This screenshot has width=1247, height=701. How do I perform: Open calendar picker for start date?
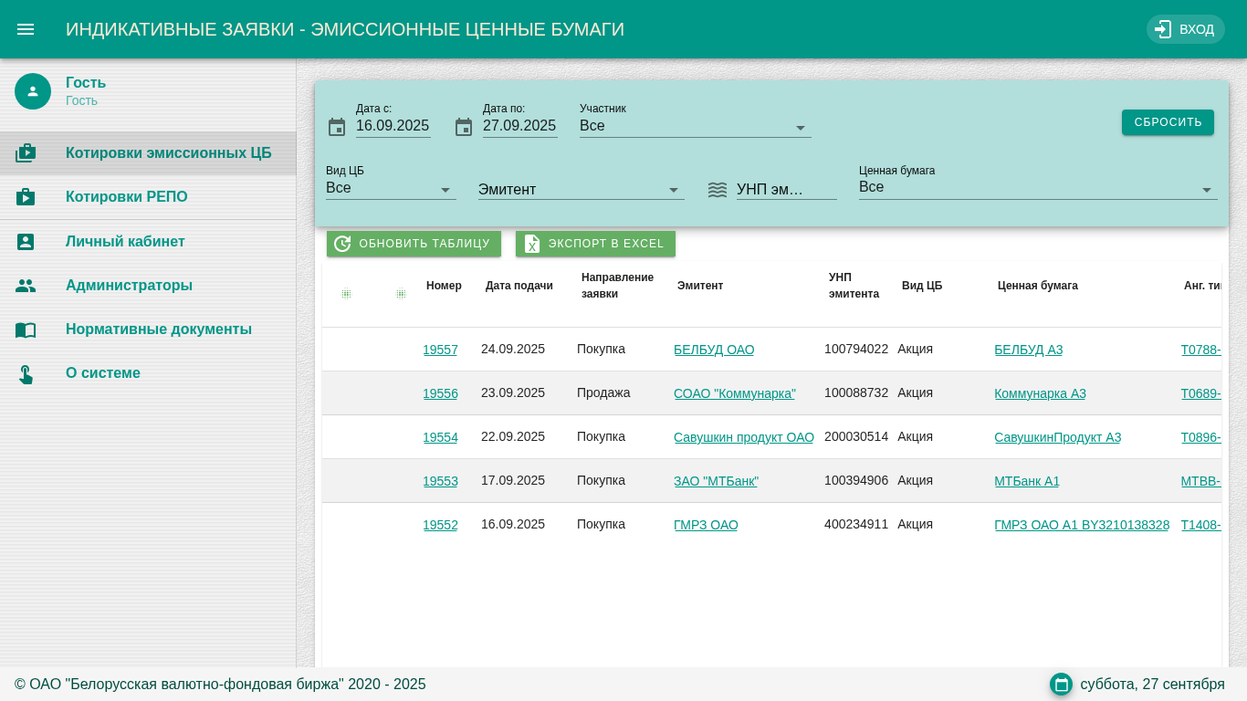point(337,127)
